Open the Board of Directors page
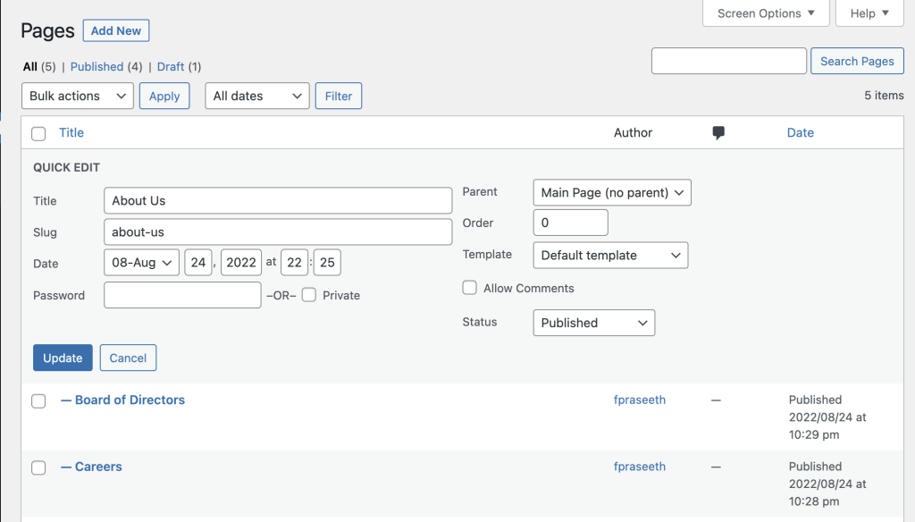This screenshot has width=915, height=522. point(131,400)
